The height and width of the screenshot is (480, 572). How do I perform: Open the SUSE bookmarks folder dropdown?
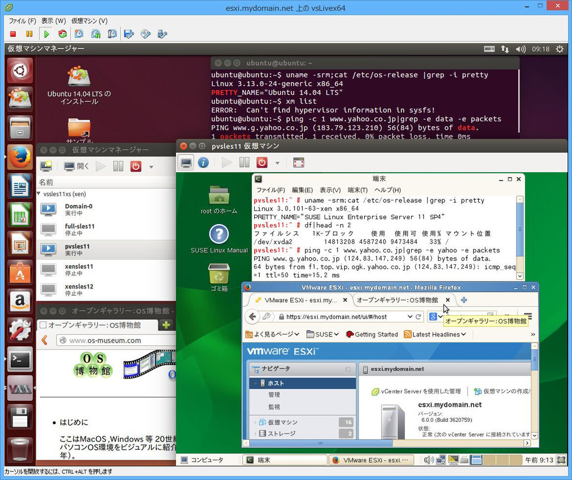click(x=322, y=334)
